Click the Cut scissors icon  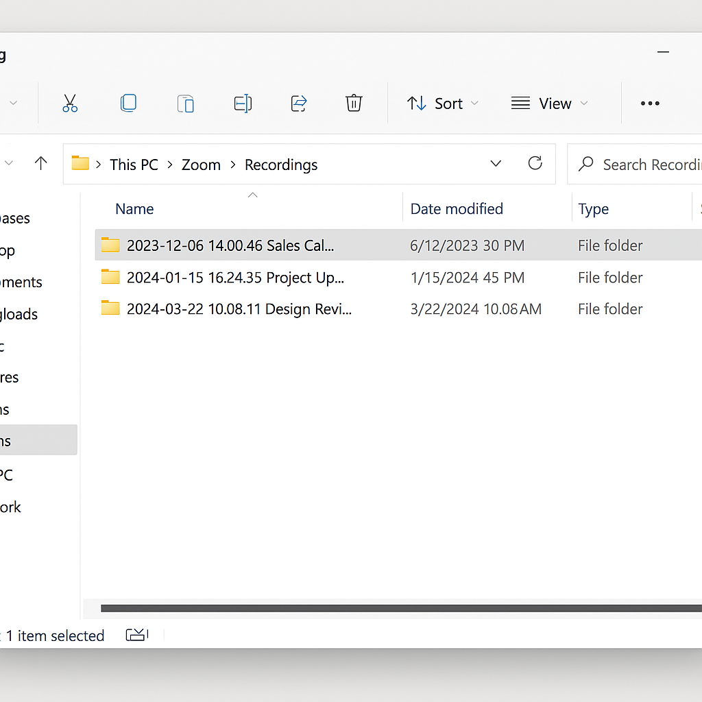[69, 104]
